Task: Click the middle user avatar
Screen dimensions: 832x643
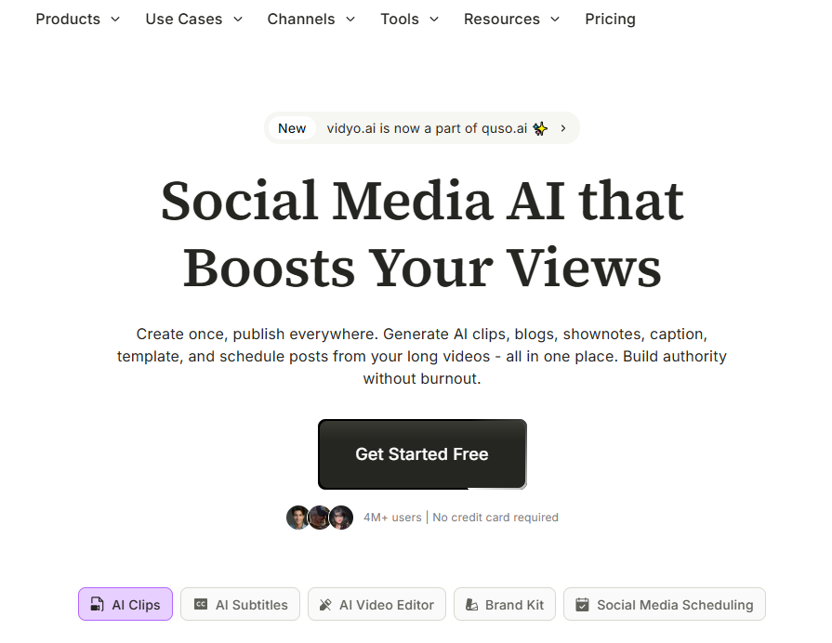Action: coord(320,518)
